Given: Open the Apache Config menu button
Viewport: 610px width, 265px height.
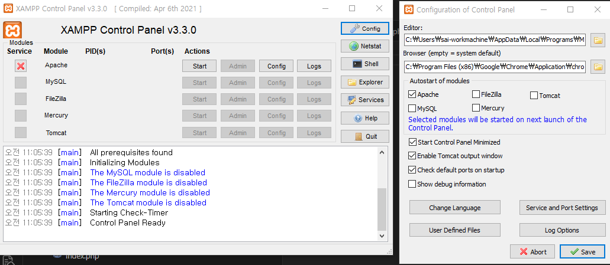Looking at the screenshot, I should 277,66.
